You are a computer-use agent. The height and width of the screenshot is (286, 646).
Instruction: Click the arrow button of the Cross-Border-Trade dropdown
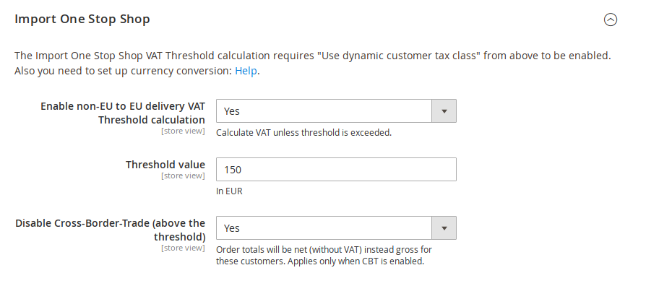pyautogui.click(x=444, y=227)
